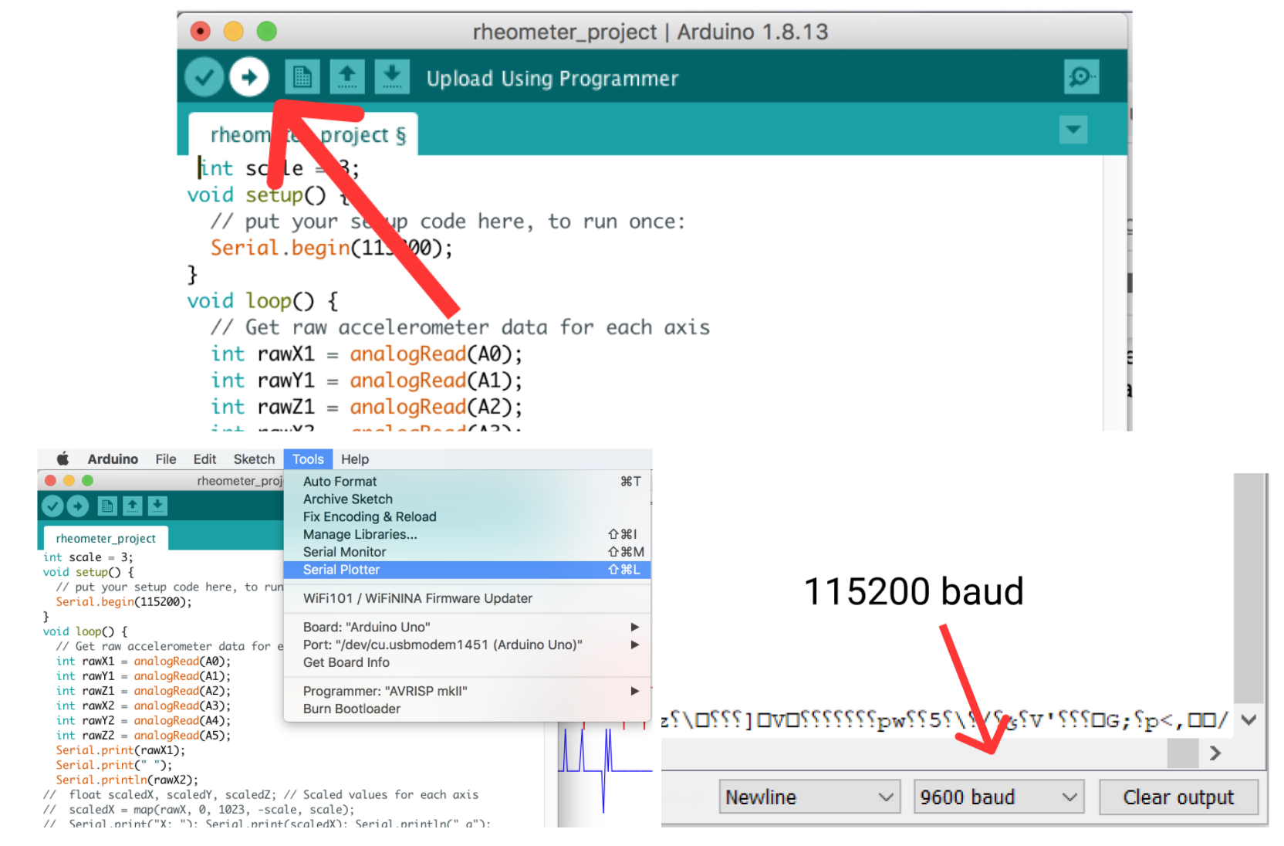Expand the Programmer: "AVRISP mkII" submenu
The image size is (1284, 846).
tap(468, 691)
